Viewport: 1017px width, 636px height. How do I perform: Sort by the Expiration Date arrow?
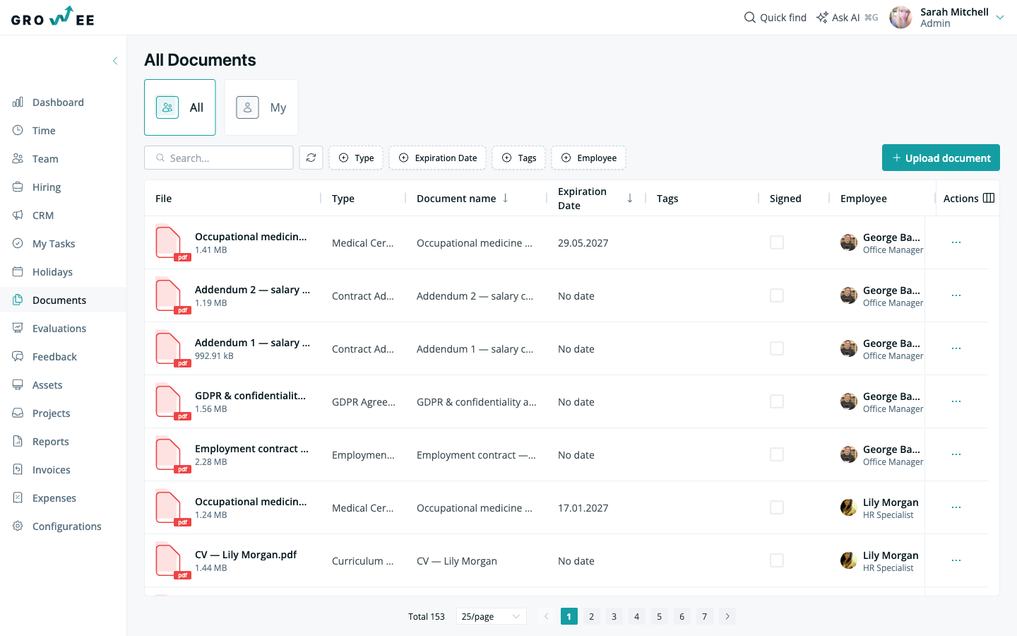(630, 198)
